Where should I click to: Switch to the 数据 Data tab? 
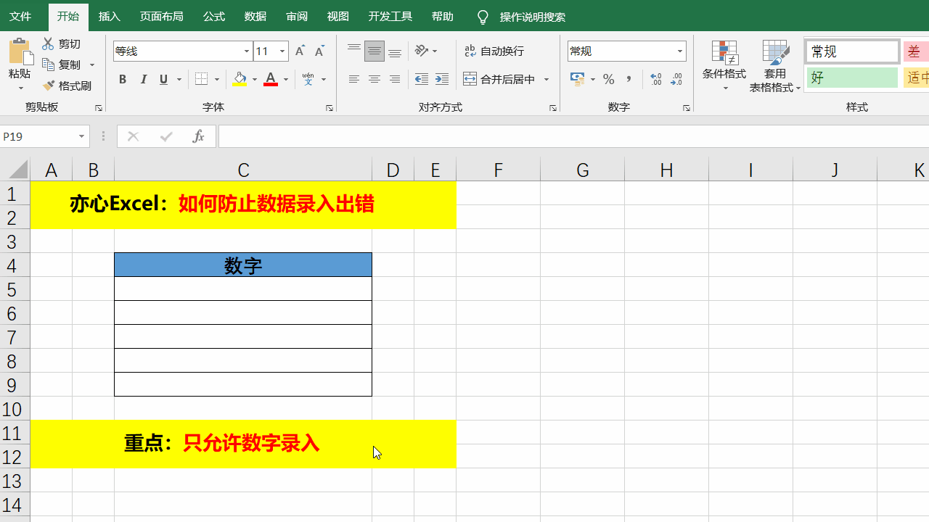[255, 17]
